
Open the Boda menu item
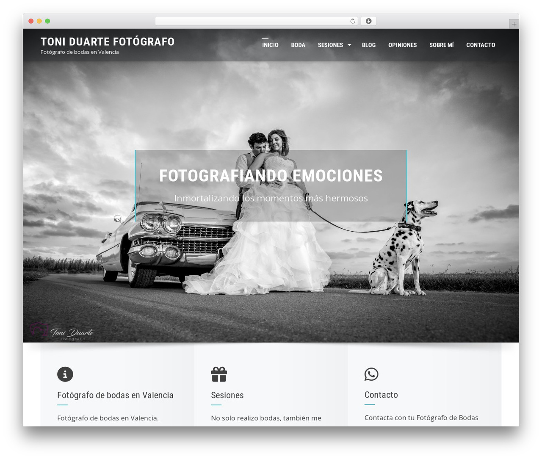[x=298, y=45]
